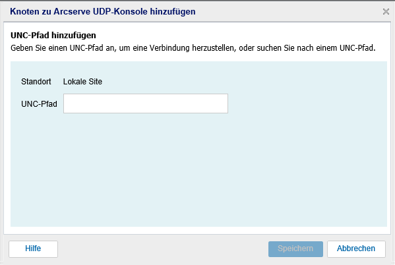
Task: Select the 'Lokale Site' value text
Action: [x=82, y=82]
